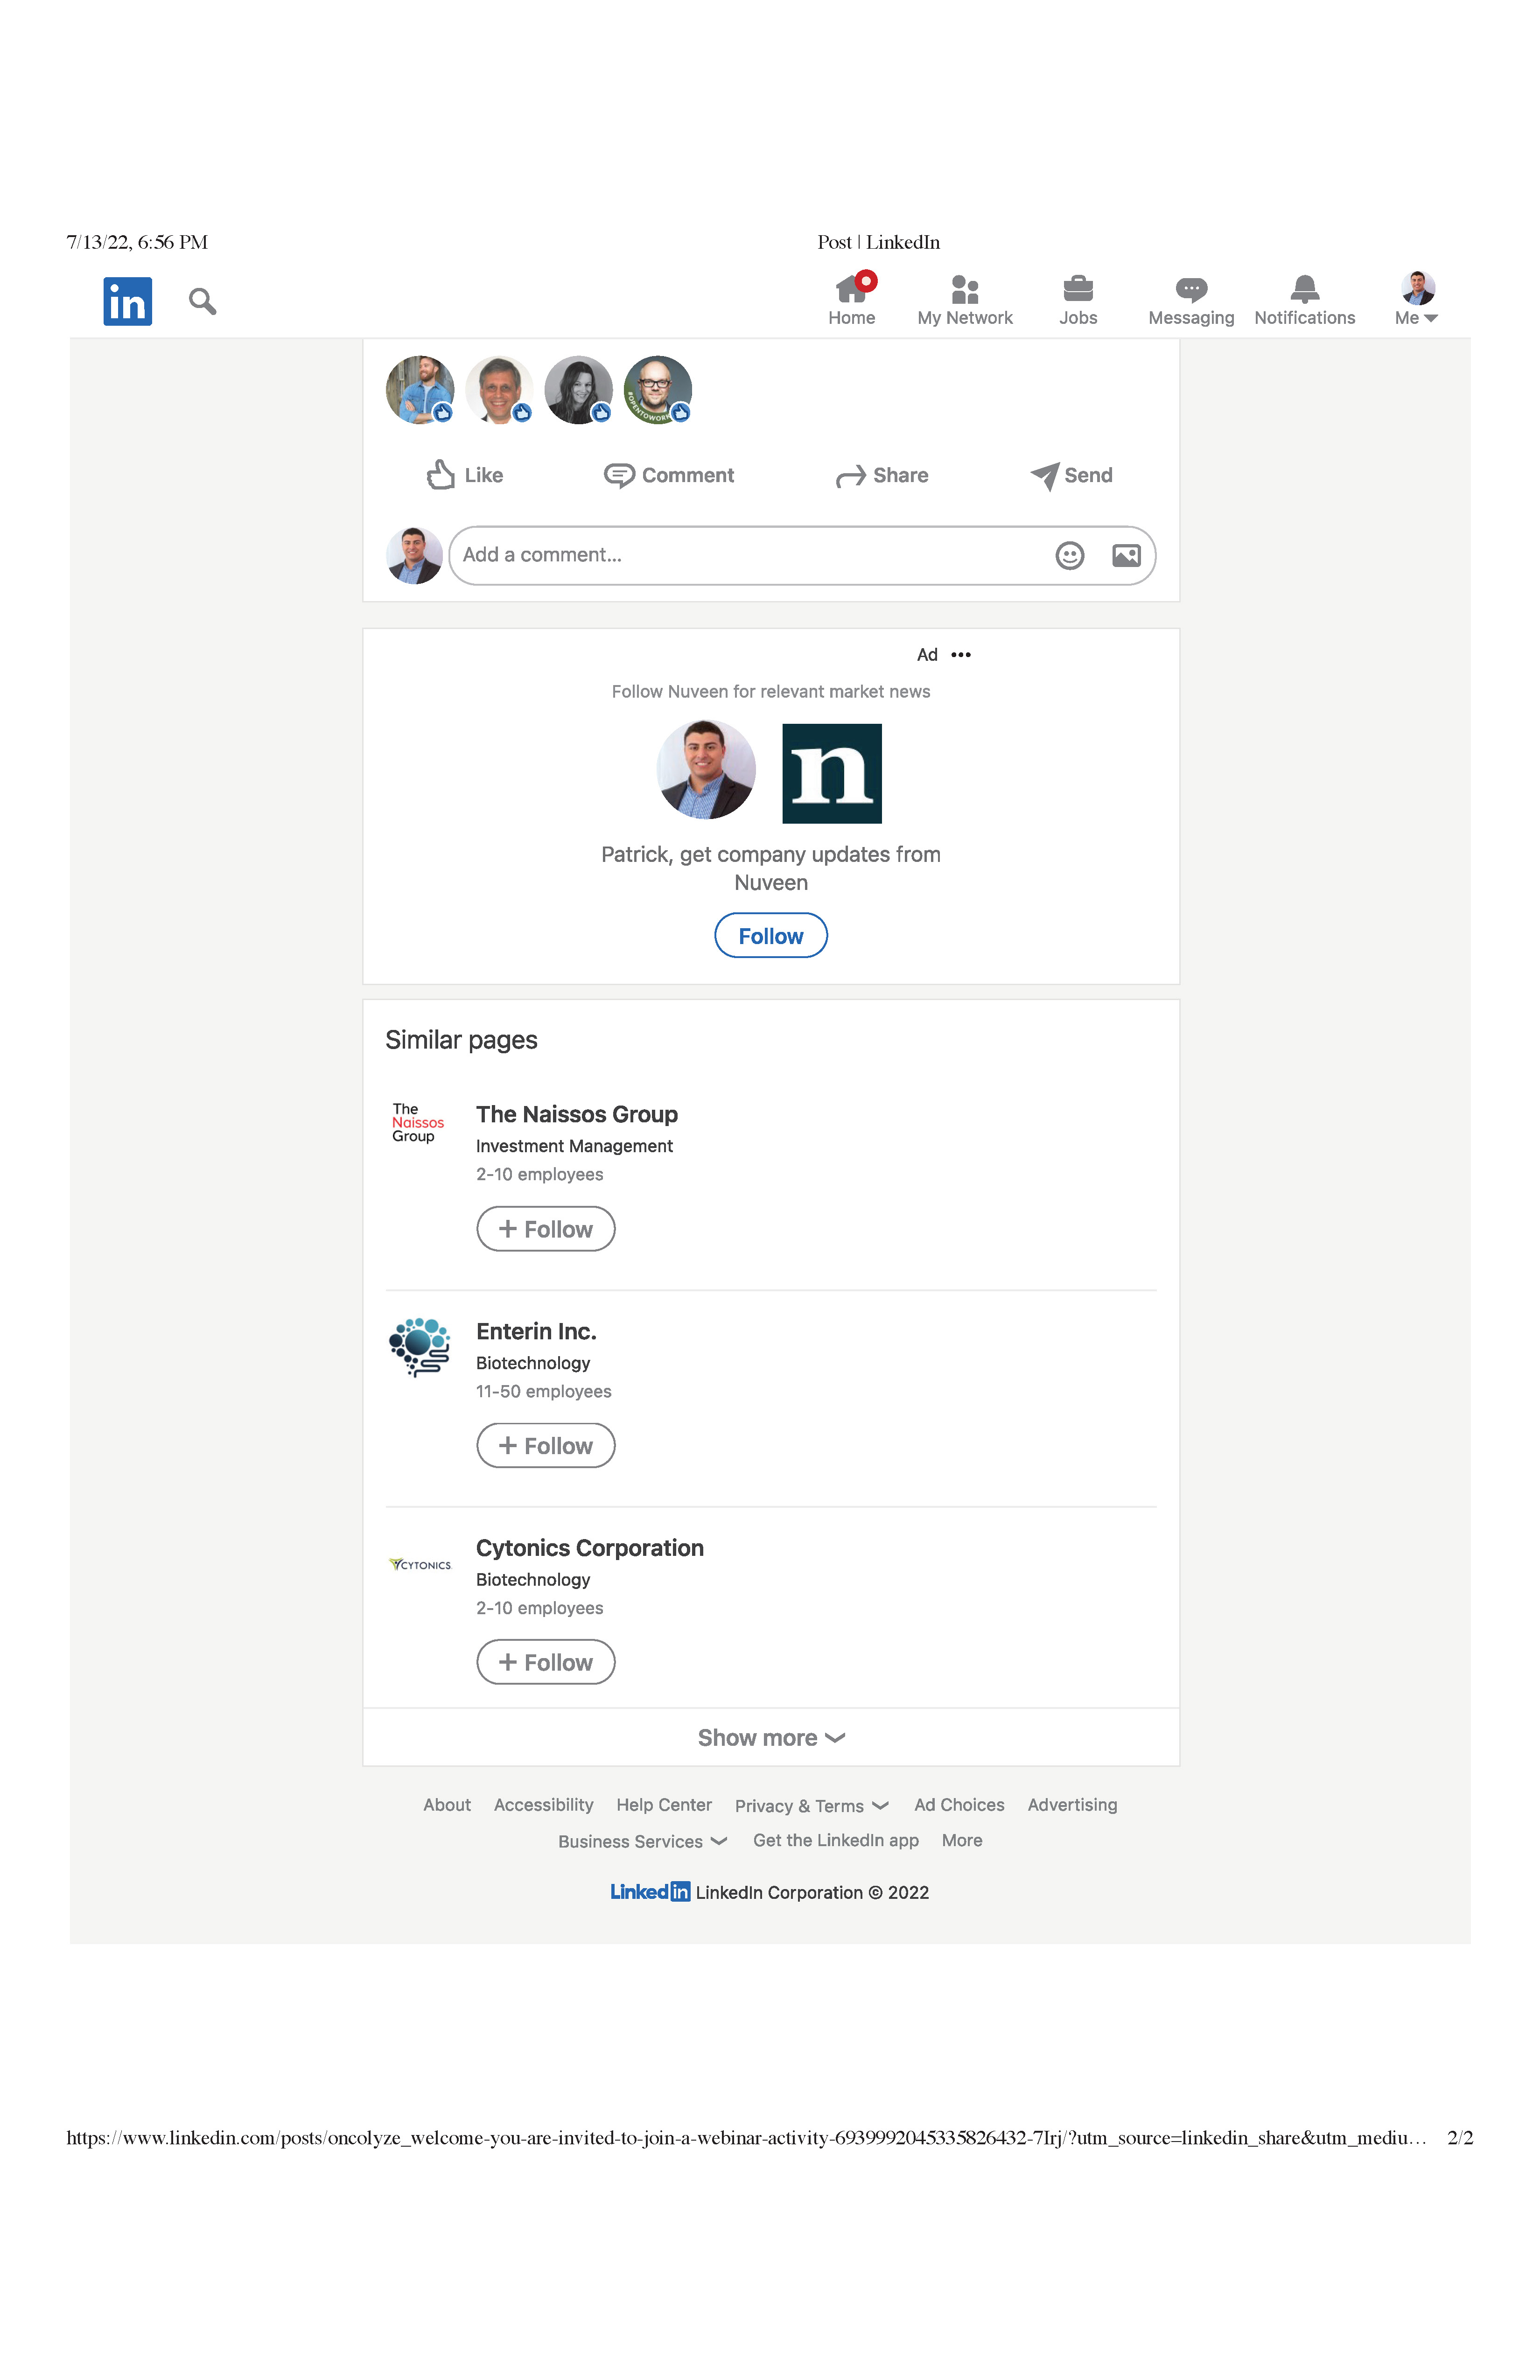
Task: Follow Enterin Inc. page
Action: tap(545, 1446)
